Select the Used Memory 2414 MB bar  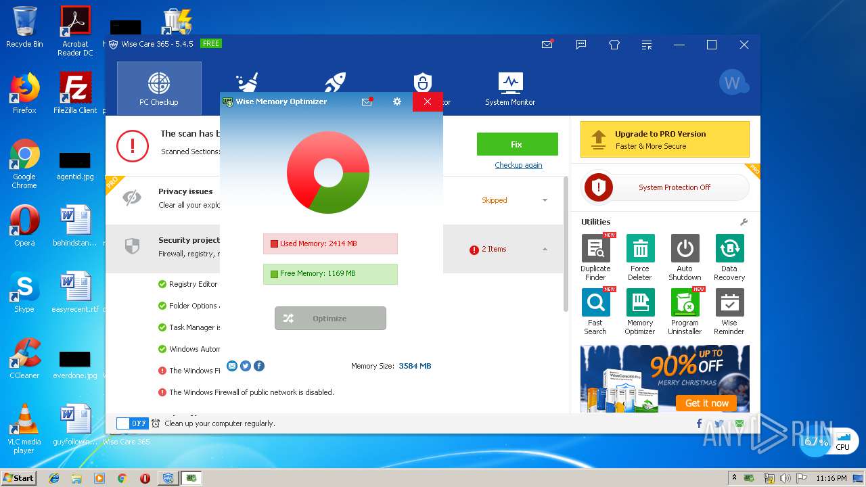pos(330,243)
